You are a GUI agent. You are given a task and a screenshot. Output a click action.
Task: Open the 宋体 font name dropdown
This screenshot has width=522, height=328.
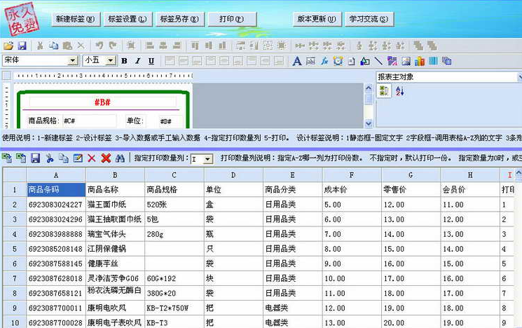(x=72, y=61)
